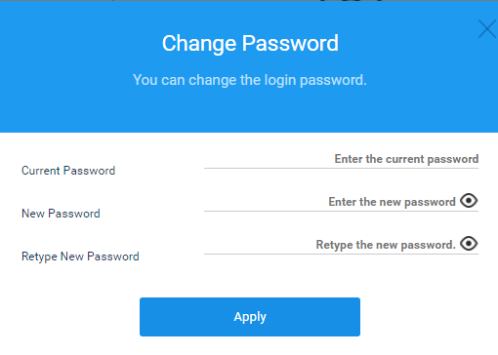Select the 'You can change the login password' subtitle
Image resolution: width=498 pixels, height=355 pixels.
click(x=250, y=80)
